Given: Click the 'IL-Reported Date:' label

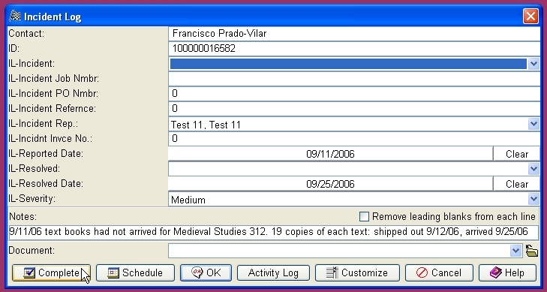Looking at the screenshot, I should [x=46, y=153].
